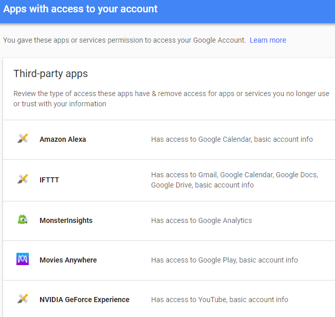335x317 pixels.
Task: Open the Learn more link
Action: 268,40
